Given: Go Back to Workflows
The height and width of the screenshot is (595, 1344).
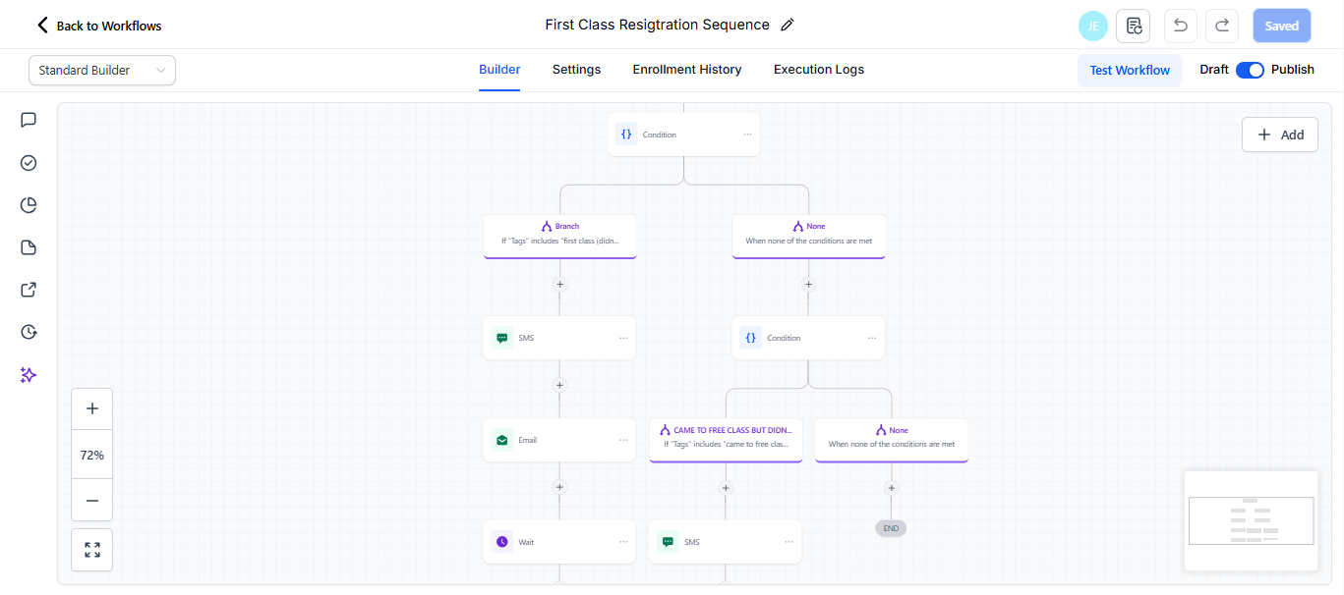Looking at the screenshot, I should [x=99, y=26].
